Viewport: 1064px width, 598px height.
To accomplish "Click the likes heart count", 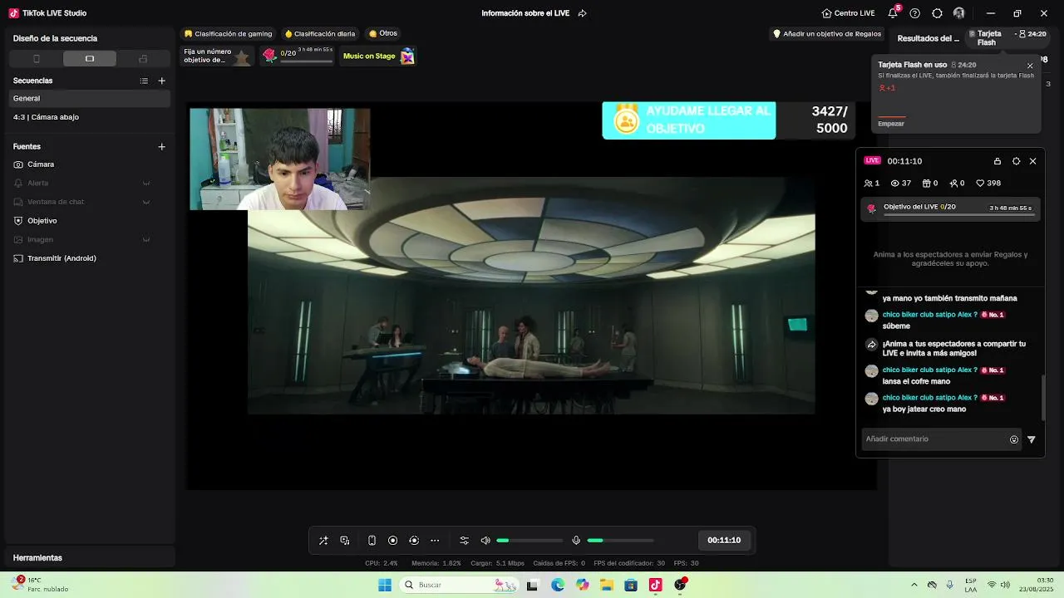I will tap(988, 184).
